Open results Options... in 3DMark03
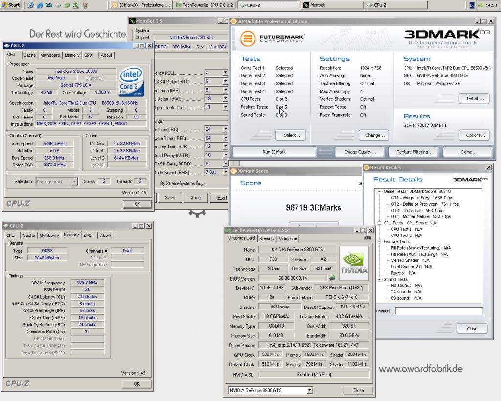 click(x=475, y=135)
